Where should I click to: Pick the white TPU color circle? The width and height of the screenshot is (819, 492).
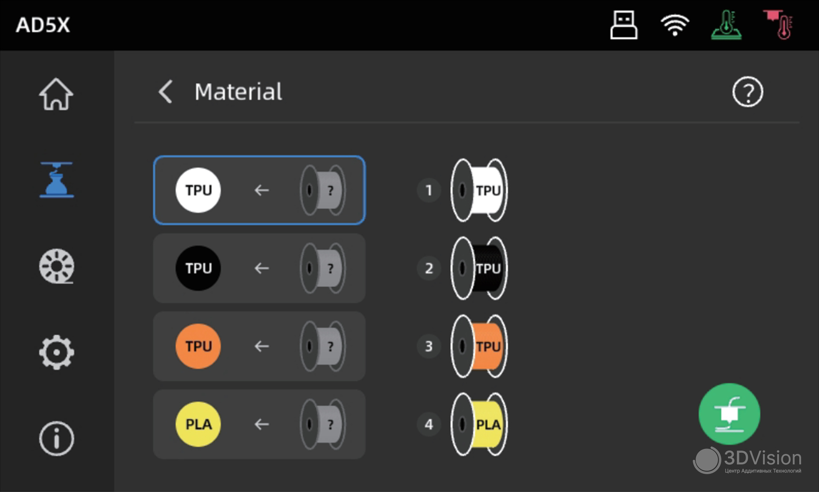click(198, 190)
